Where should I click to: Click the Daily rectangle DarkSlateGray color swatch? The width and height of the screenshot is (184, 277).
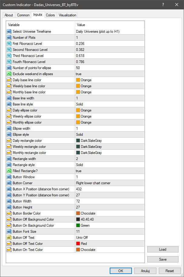pos(78,141)
